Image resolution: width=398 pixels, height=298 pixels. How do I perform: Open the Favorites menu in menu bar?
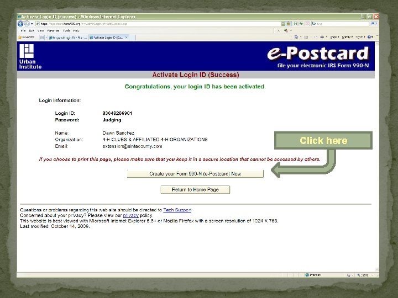pyautogui.click(x=53, y=31)
